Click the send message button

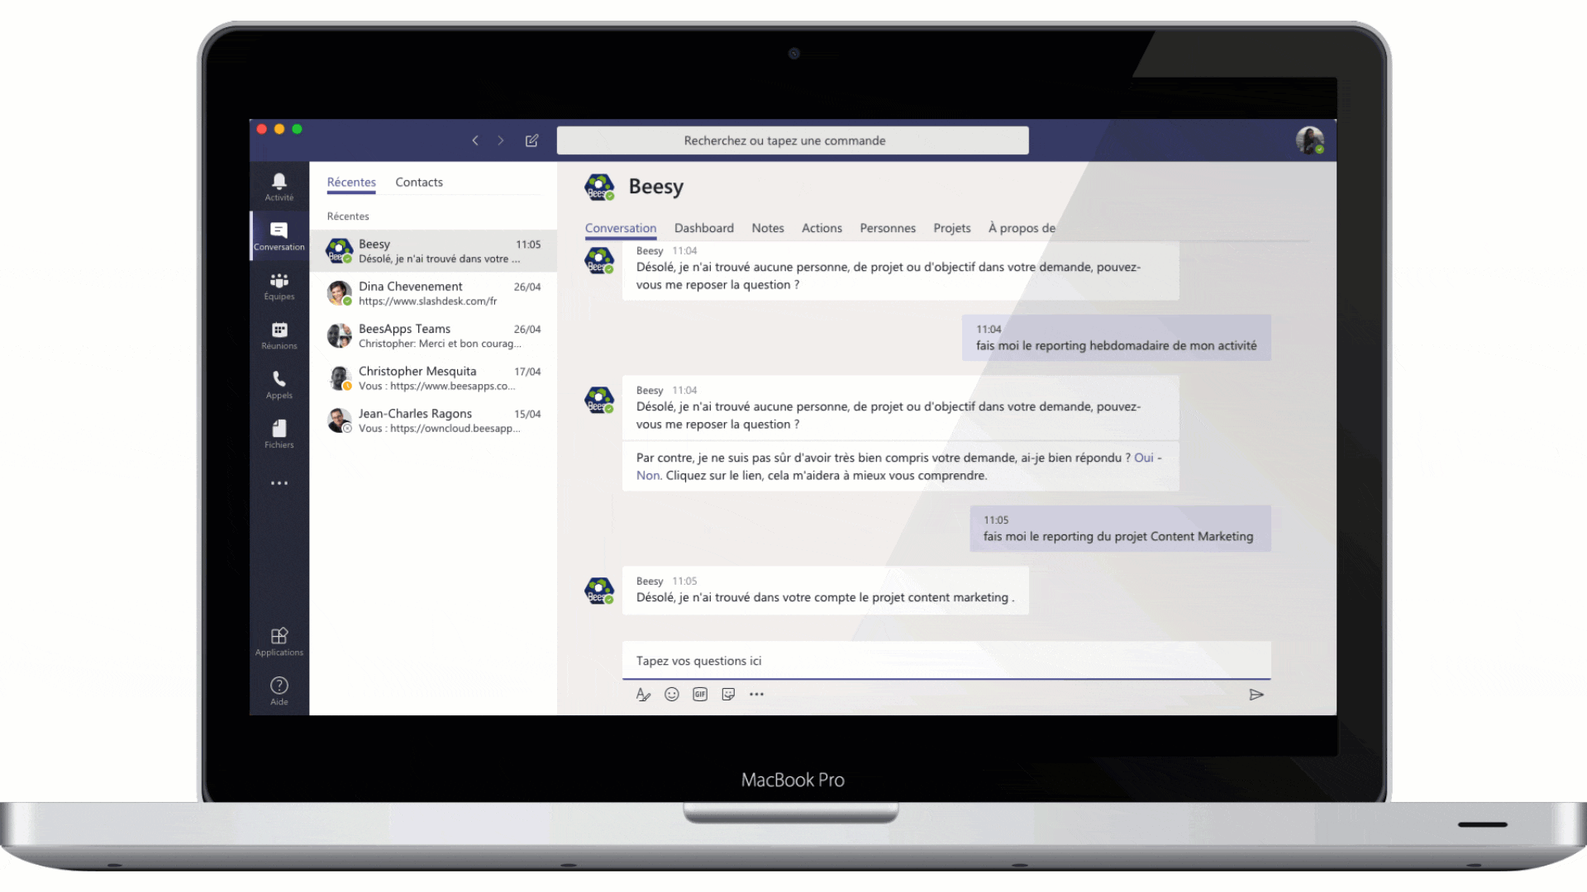1256,695
